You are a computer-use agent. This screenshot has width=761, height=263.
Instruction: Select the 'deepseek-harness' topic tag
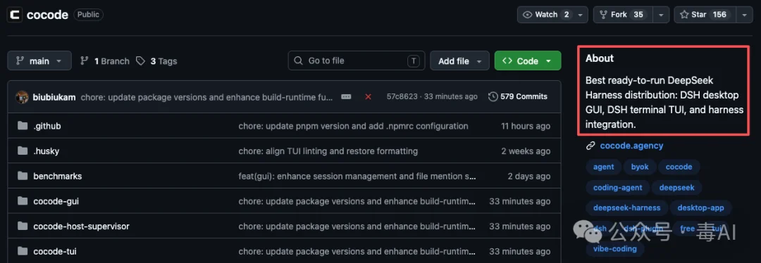[626, 207]
